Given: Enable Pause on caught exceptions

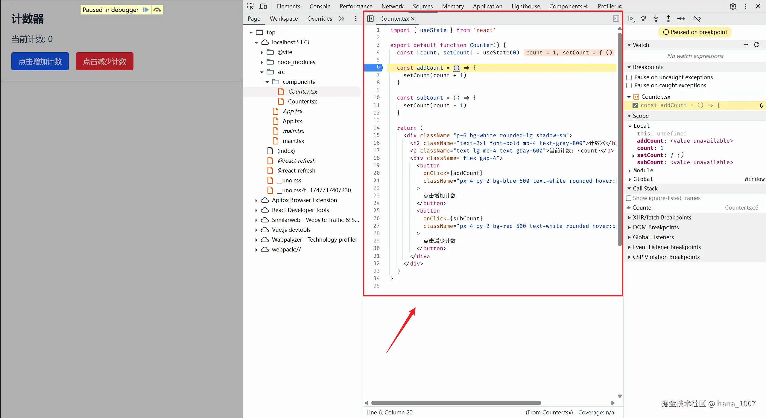Looking at the screenshot, I should point(629,86).
